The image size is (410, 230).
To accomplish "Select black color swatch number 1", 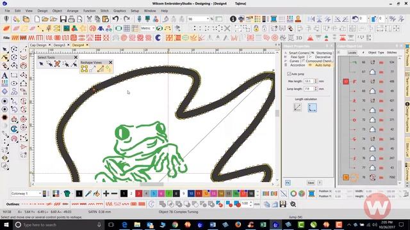I will point(124,194).
